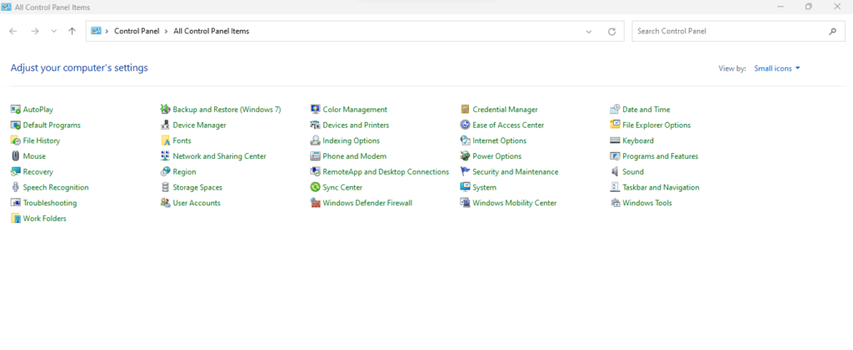
Task: Click the Devices and Printers icon
Action: tap(315, 126)
